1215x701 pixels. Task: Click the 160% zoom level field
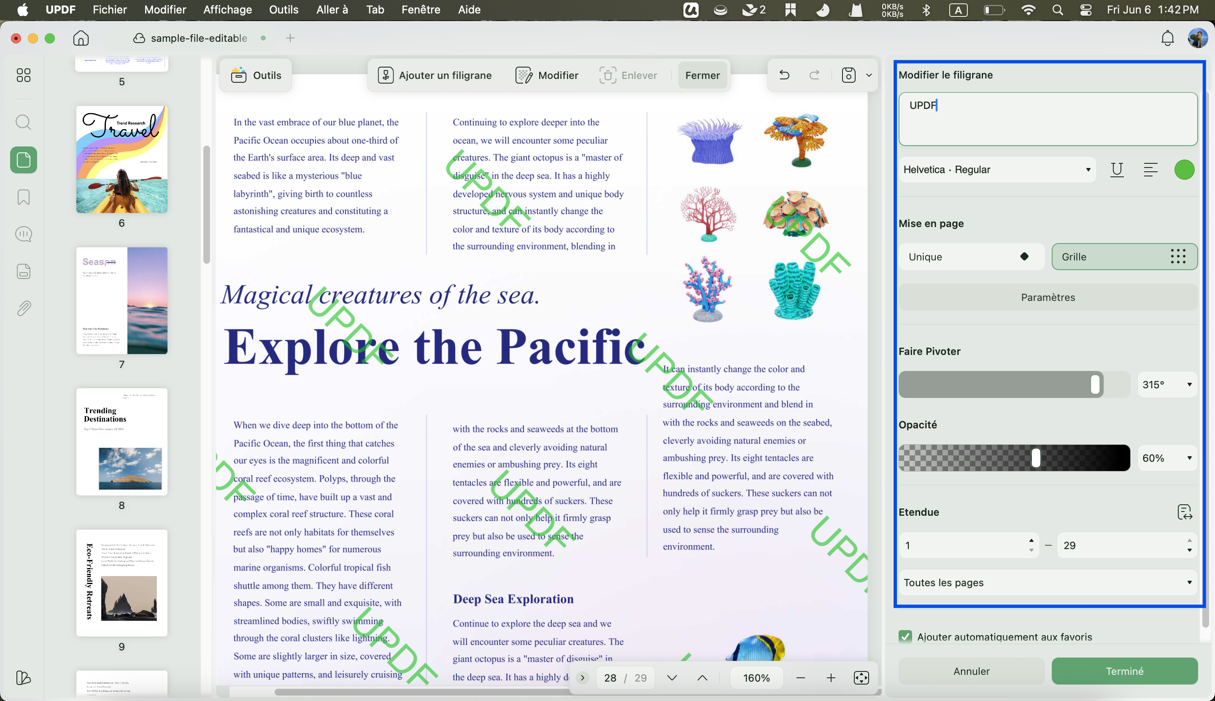(756, 678)
